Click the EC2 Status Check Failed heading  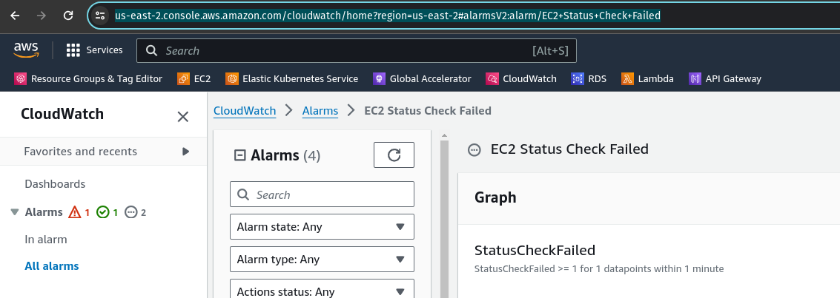(569, 149)
